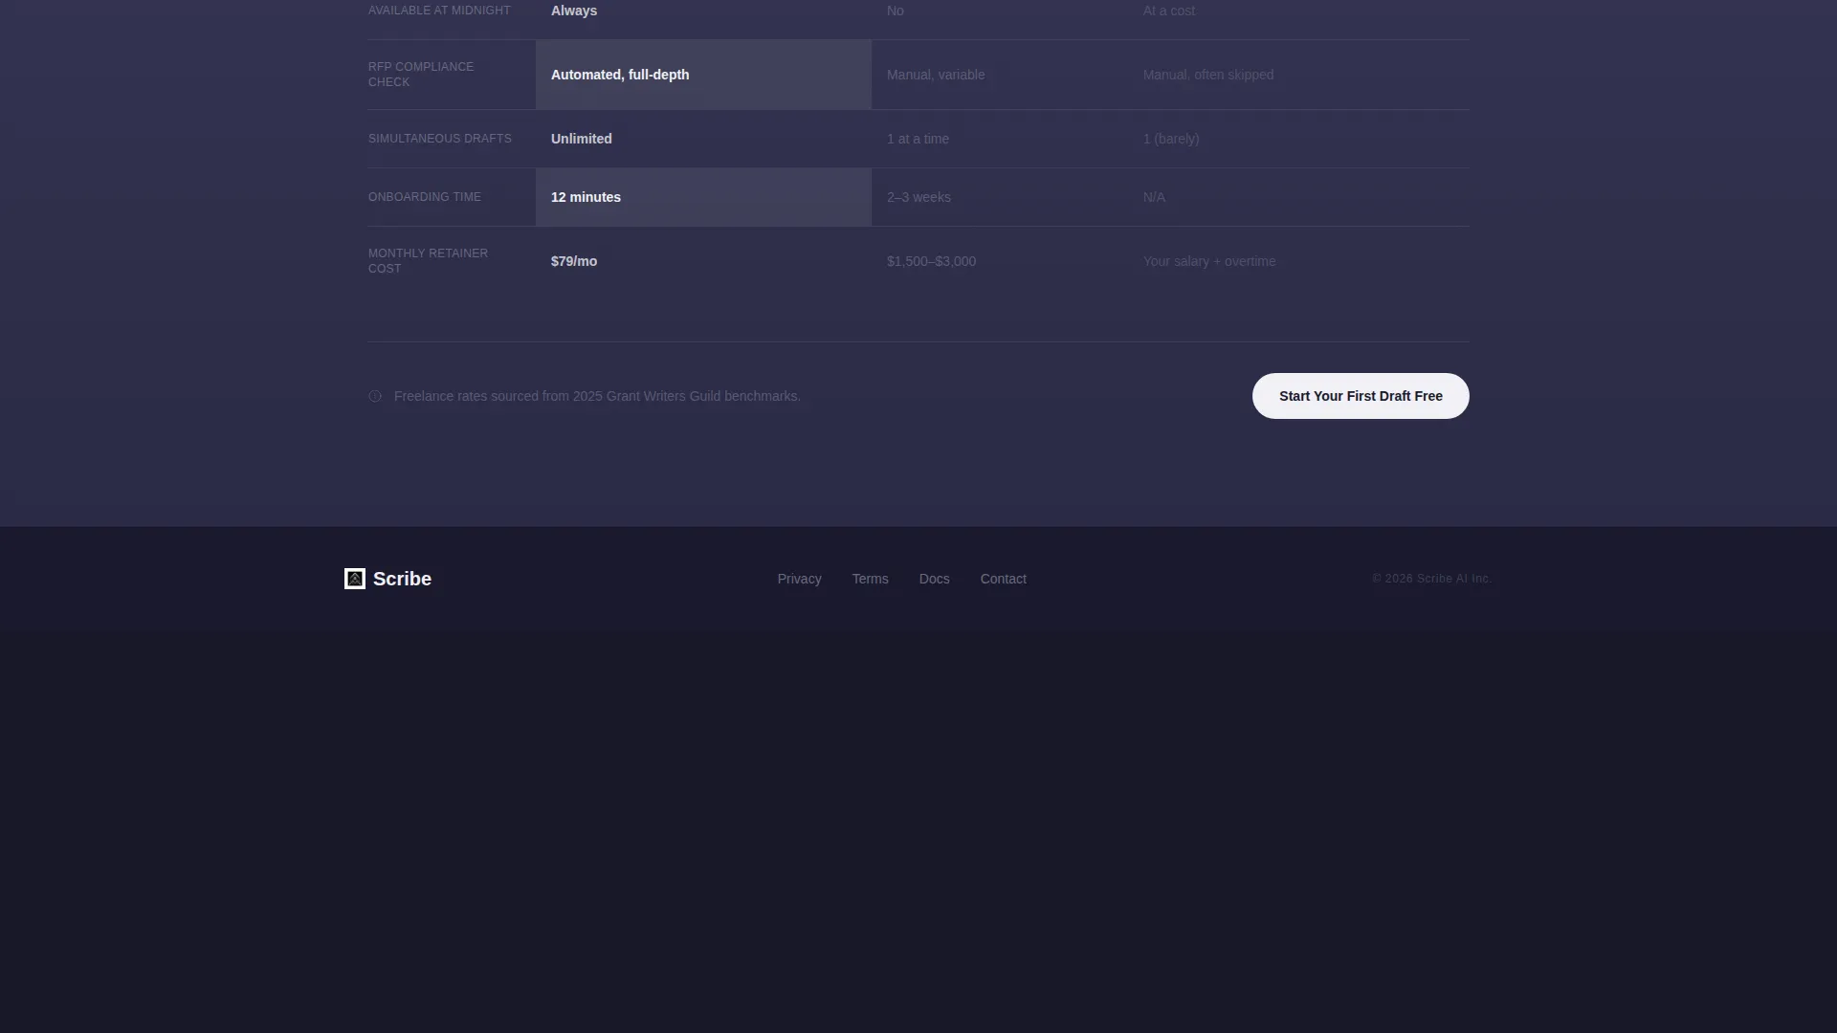Viewport: 1837px width, 1033px height.
Task: Click the 'RFP COMPLIANCE CHECK' row label
Action: [421, 75]
